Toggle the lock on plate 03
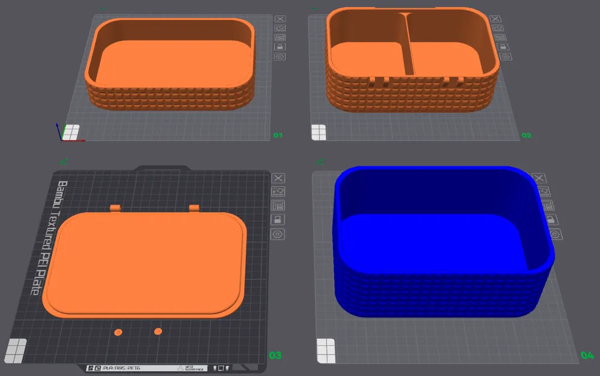This screenshot has height=376, width=600. (278, 219)
